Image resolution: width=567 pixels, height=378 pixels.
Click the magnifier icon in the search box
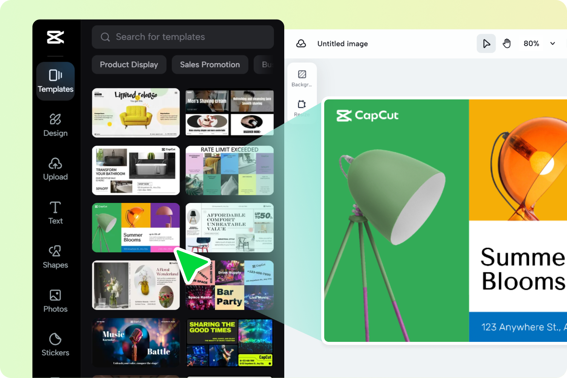click(105, 37)
